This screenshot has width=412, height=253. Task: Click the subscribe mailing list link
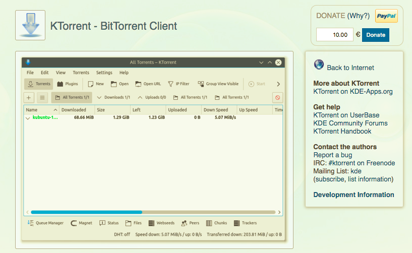(330, 179)
